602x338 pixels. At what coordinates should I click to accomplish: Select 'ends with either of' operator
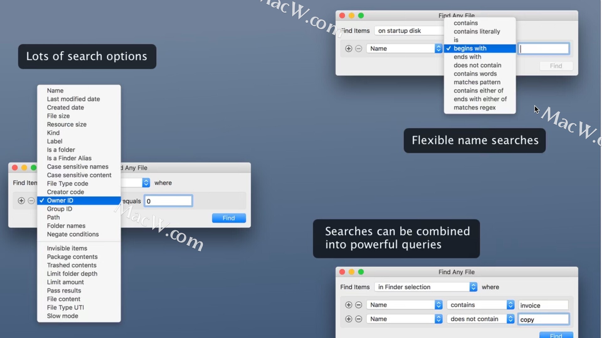(480, 99)
